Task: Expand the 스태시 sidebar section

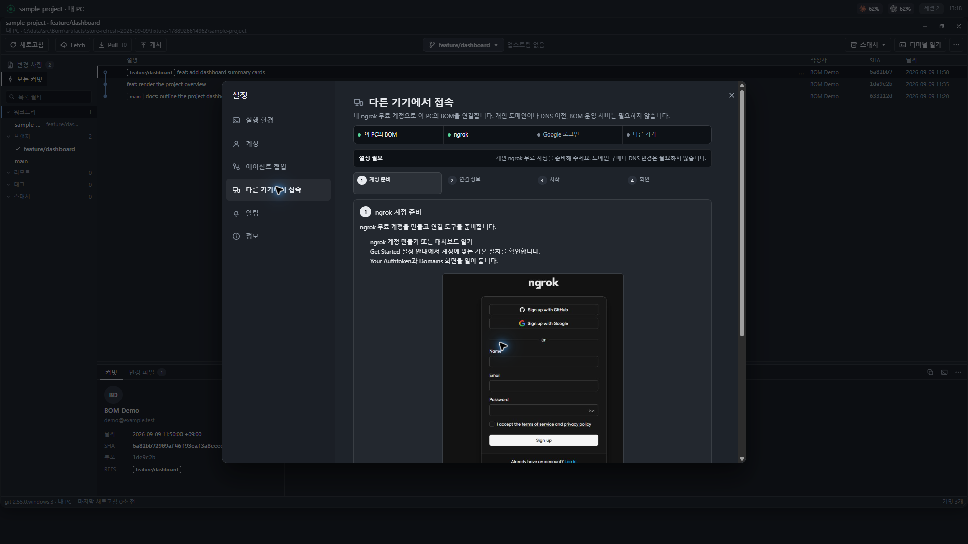Action: (x=48, y=197)
